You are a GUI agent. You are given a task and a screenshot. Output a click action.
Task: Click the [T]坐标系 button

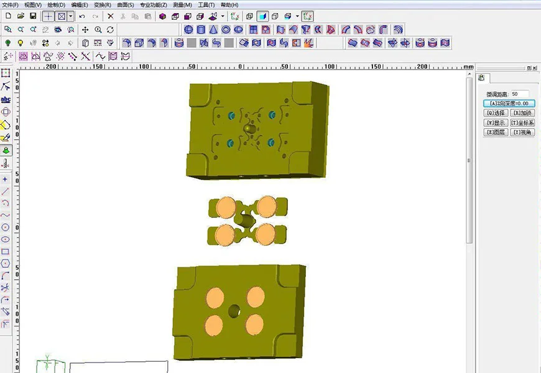pos(523,122)
